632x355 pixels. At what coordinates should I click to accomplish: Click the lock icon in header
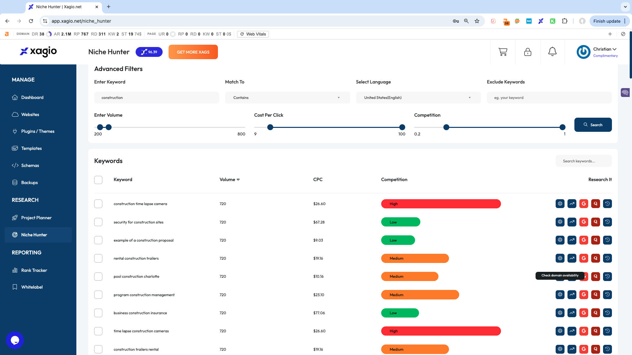click(528, 52)
